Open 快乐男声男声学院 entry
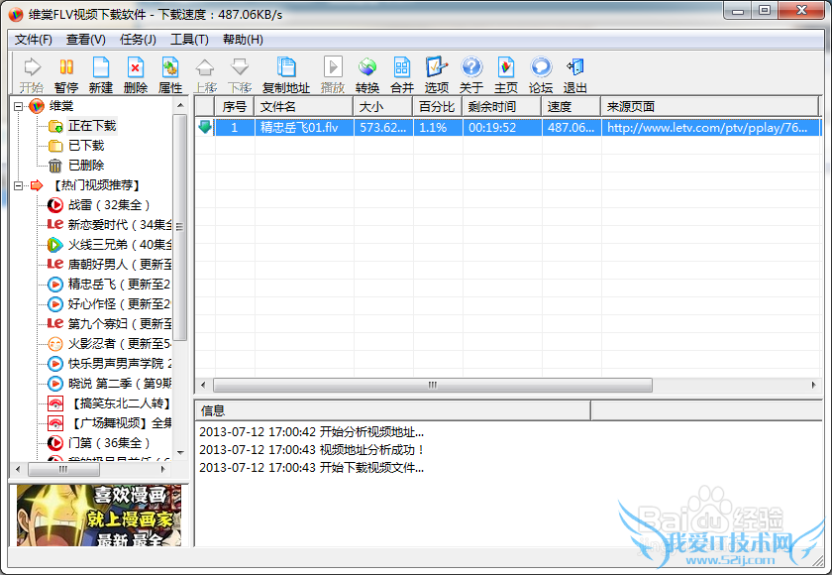The image size is (832, 575). 120,364
